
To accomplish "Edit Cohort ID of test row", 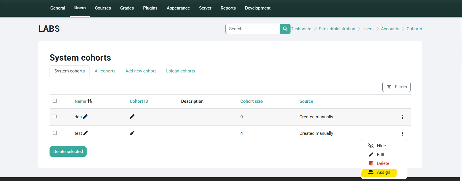I will click(132, 133).
